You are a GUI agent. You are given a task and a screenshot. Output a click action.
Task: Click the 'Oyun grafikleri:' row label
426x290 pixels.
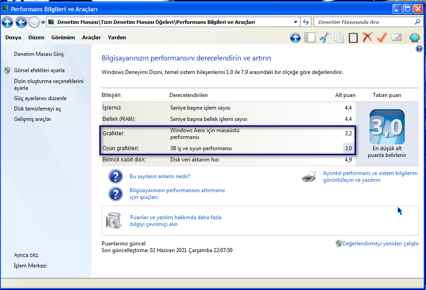pos(121,148)
